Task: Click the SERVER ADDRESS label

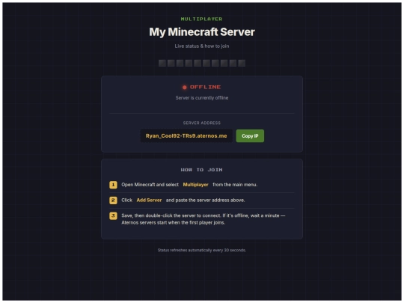Action: tap(202, 123)
